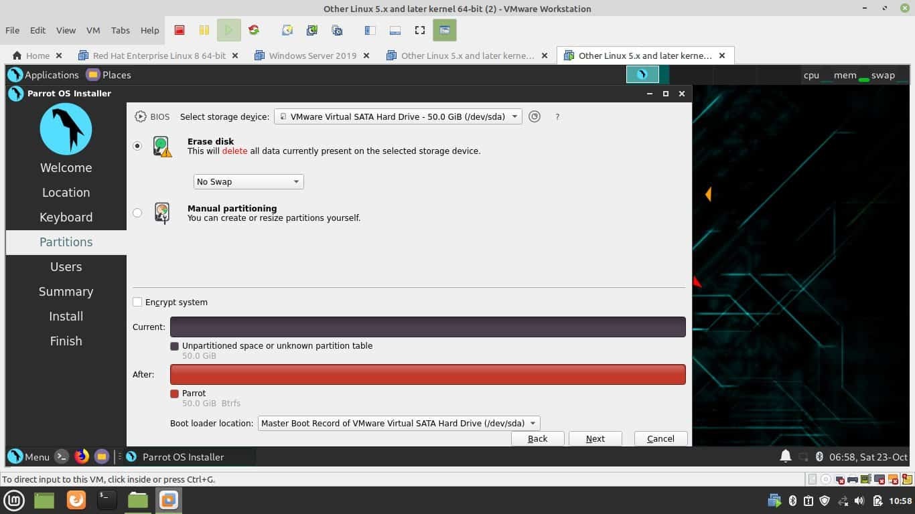
Task: Take a snapshot using the clock toolbar icon
Action: coord(287,30)
